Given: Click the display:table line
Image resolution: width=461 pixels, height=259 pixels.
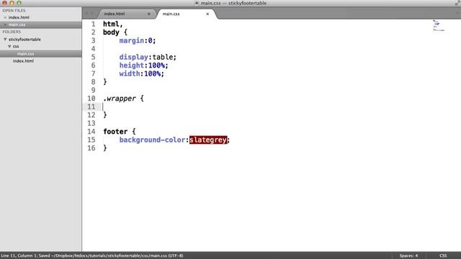Looking at the screenshot, I should [148, 57].
